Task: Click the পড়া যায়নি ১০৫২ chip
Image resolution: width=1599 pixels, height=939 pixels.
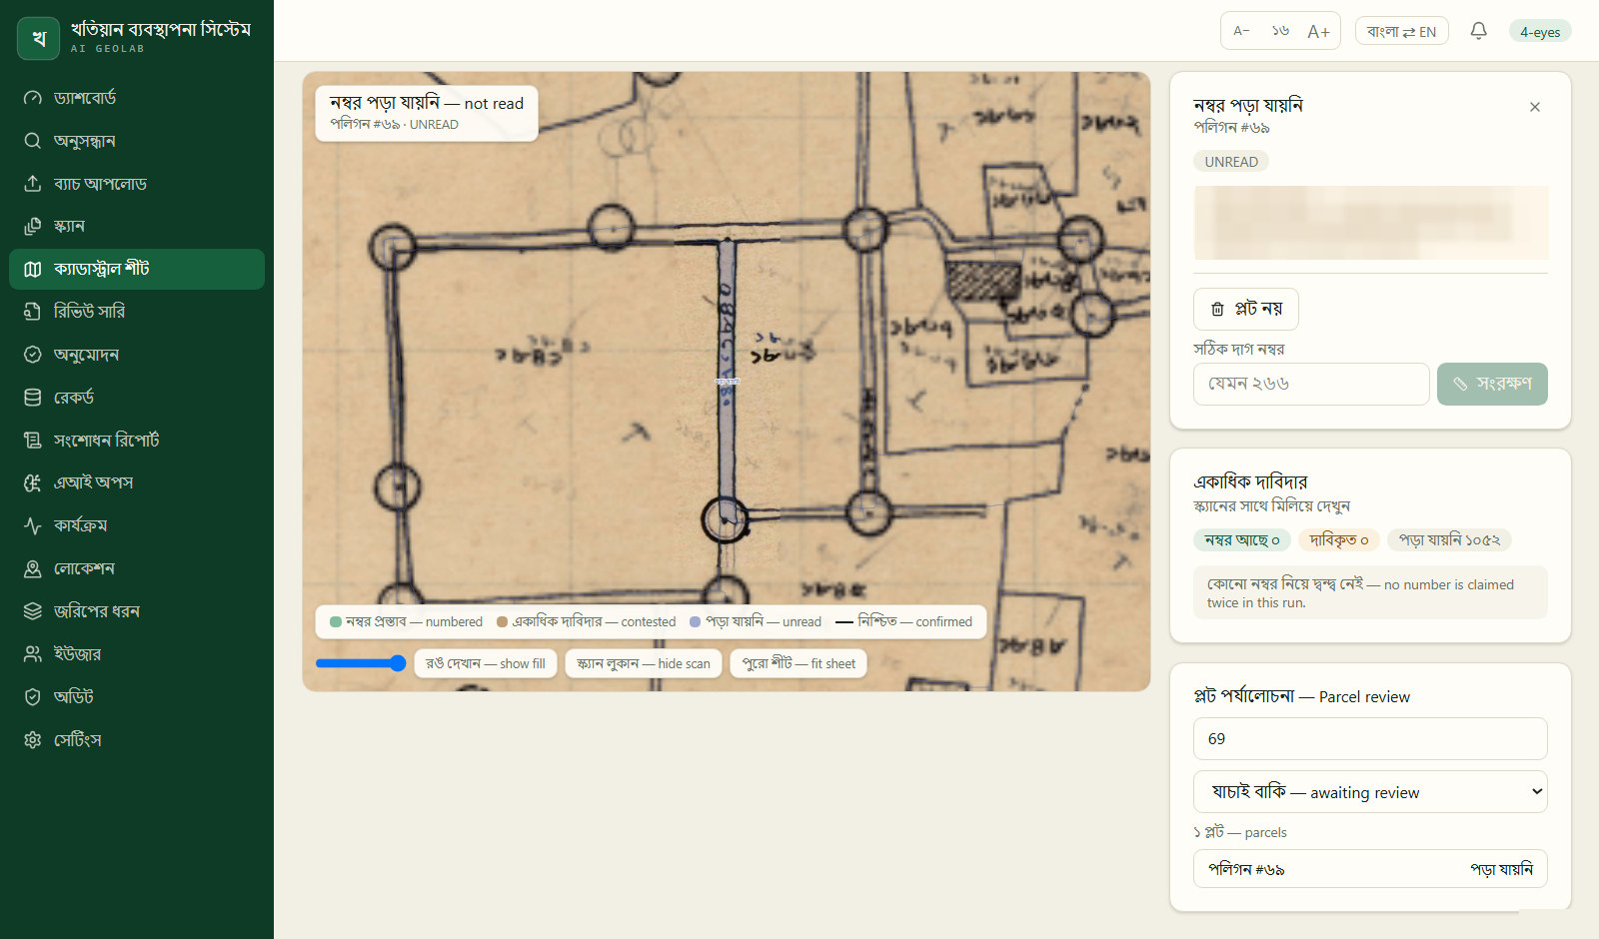Action: 1450,540
